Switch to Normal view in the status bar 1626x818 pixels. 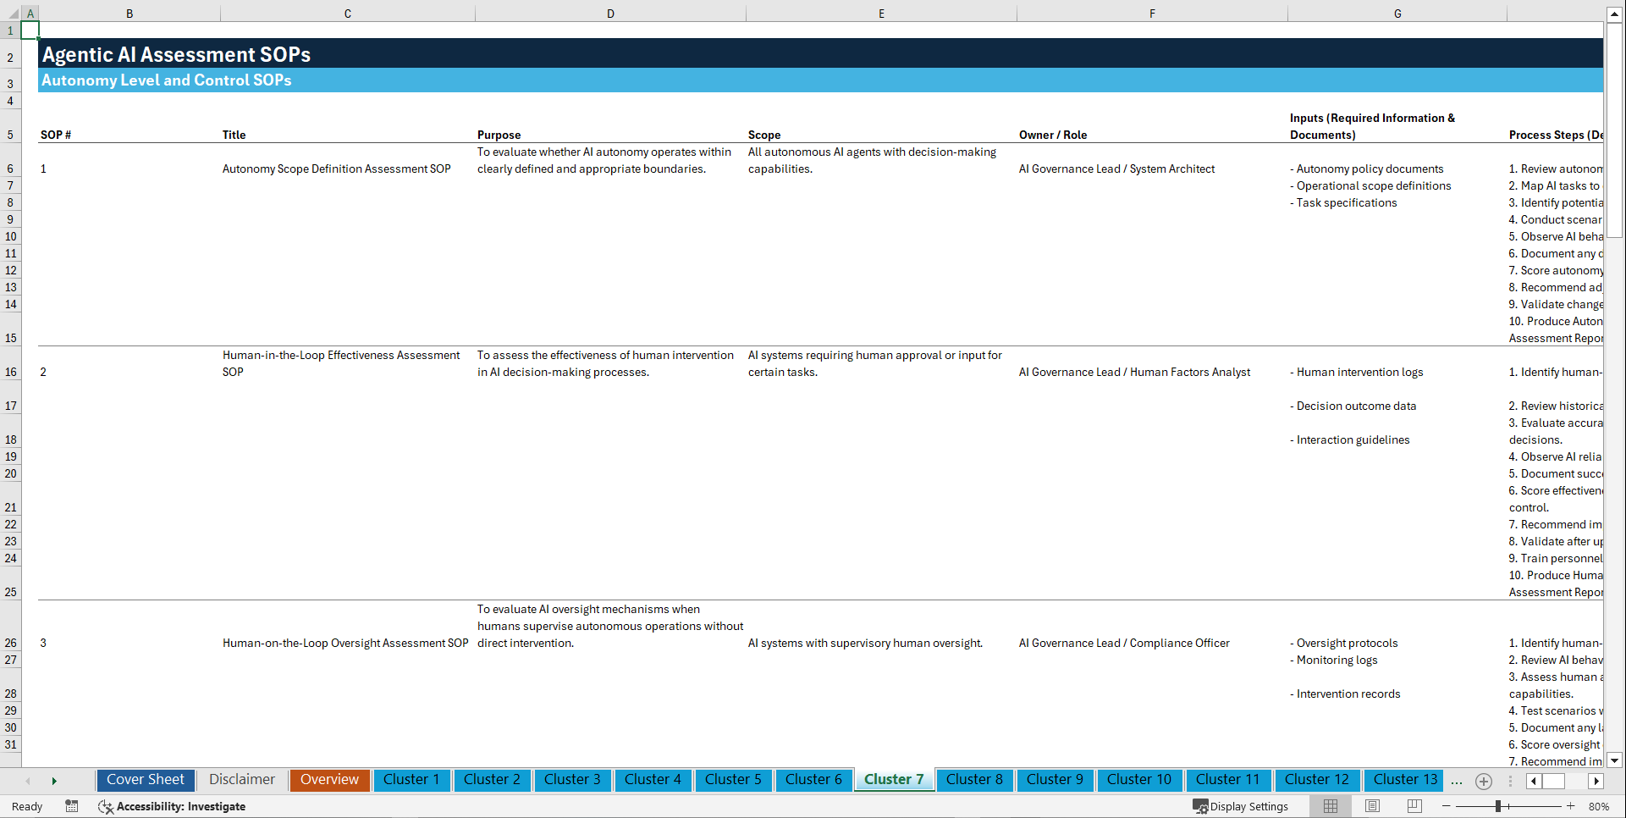[1330, 806]
